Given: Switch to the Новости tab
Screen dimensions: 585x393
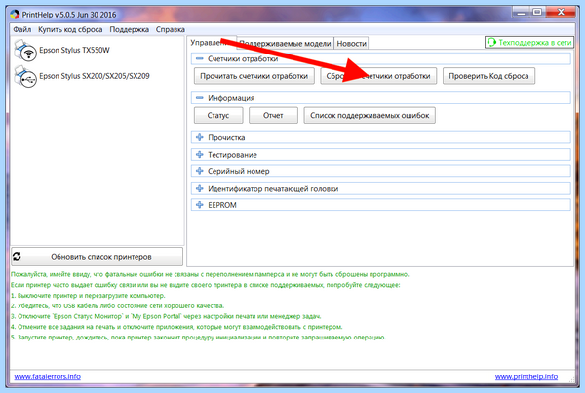Looking at the screenshot, I should tap(351, 44).
